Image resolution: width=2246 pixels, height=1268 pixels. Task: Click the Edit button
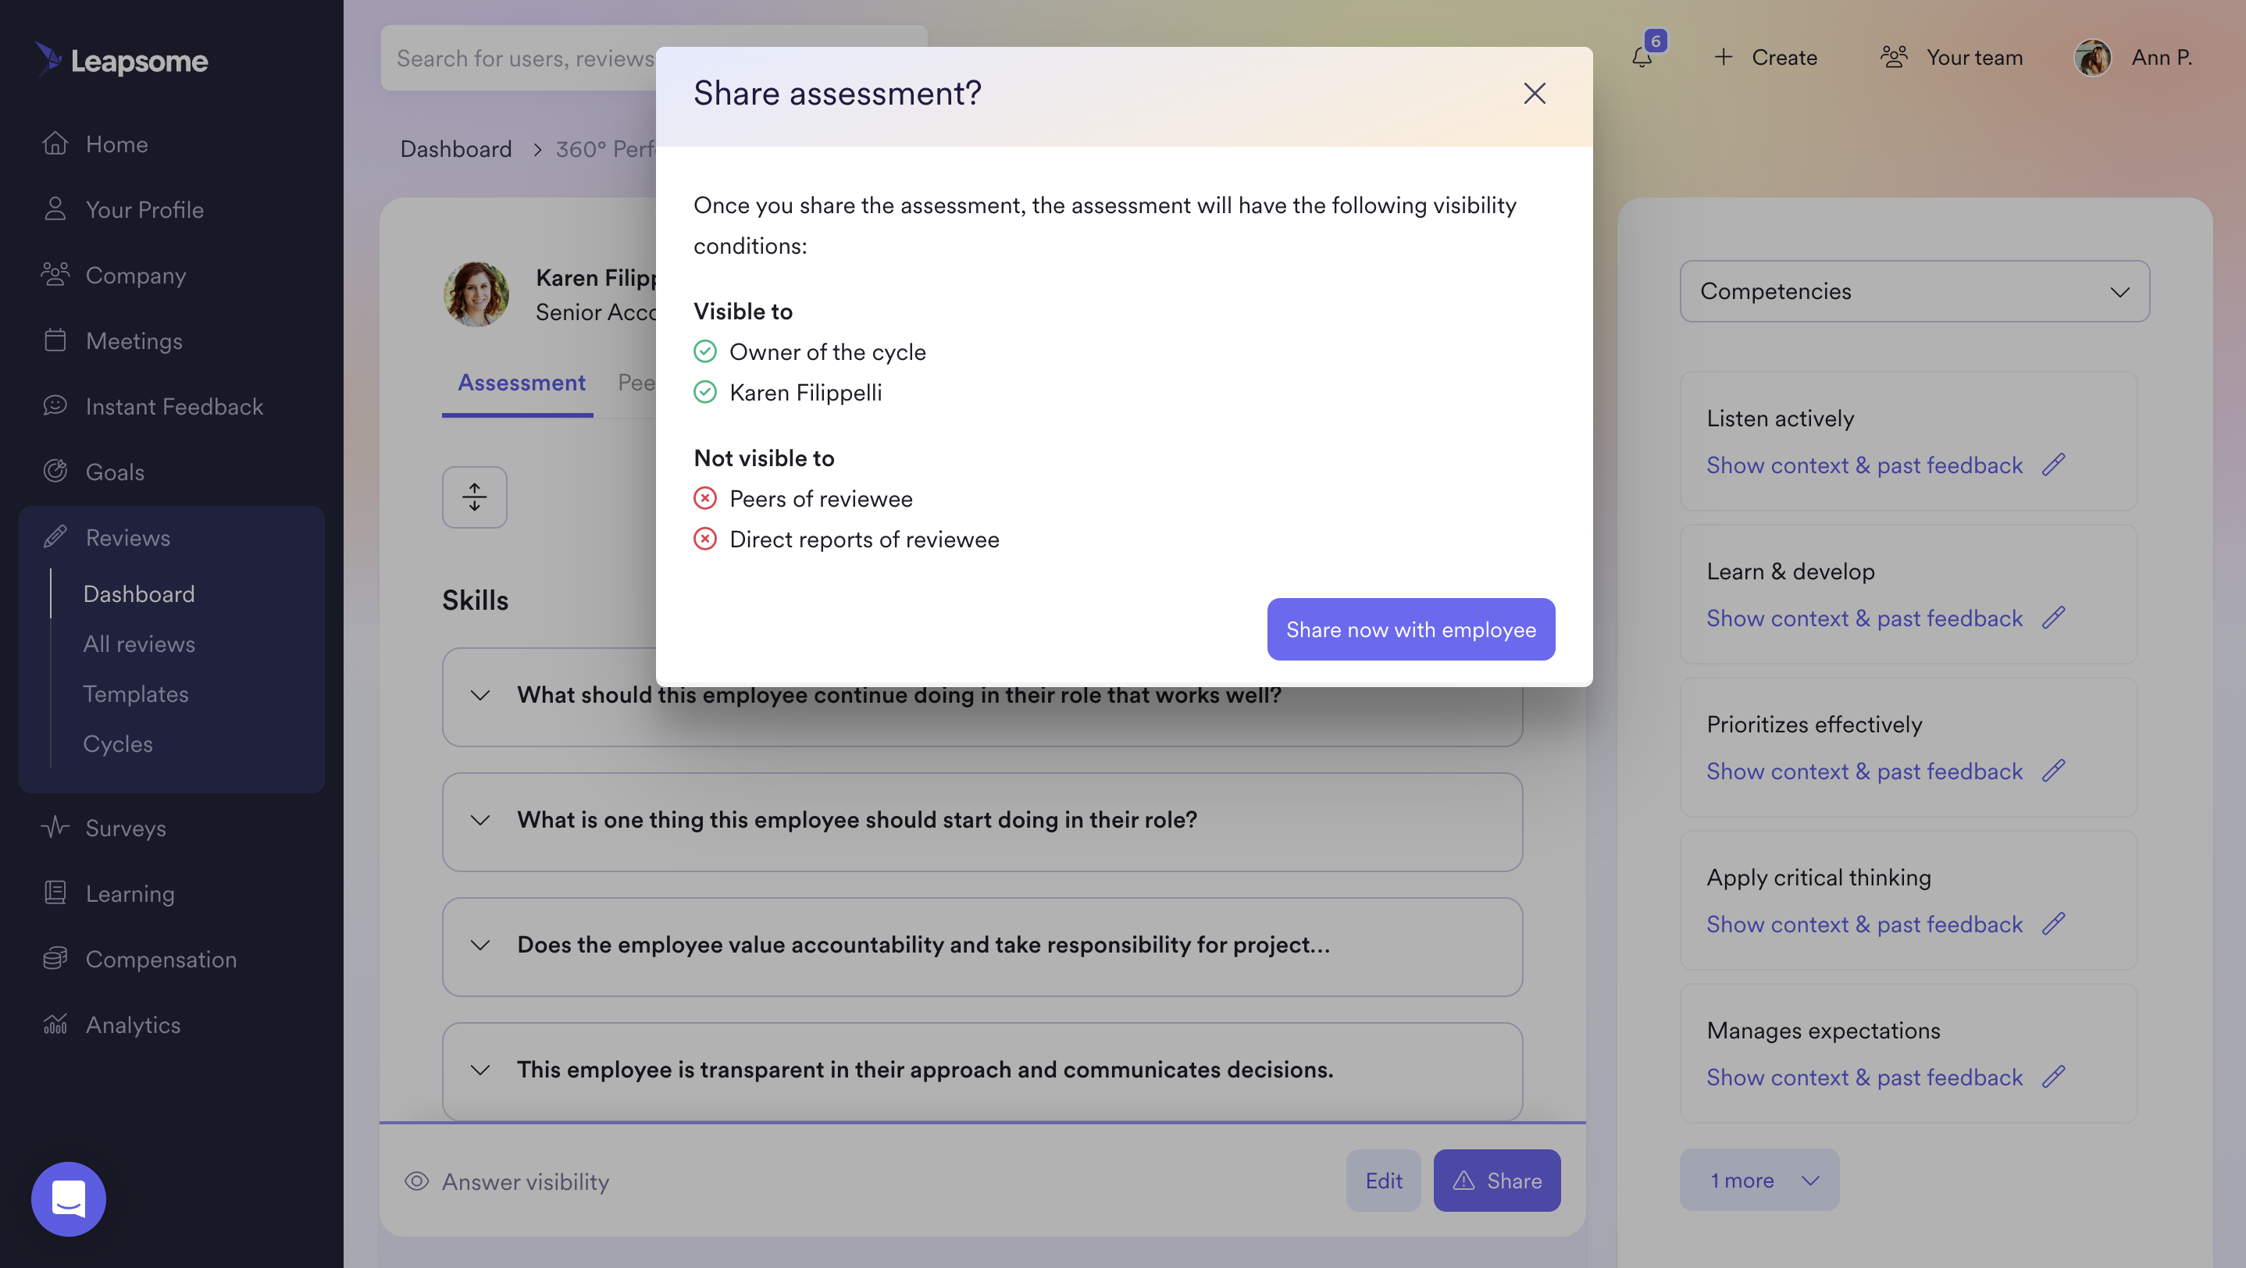[x=1383, y=1181]
